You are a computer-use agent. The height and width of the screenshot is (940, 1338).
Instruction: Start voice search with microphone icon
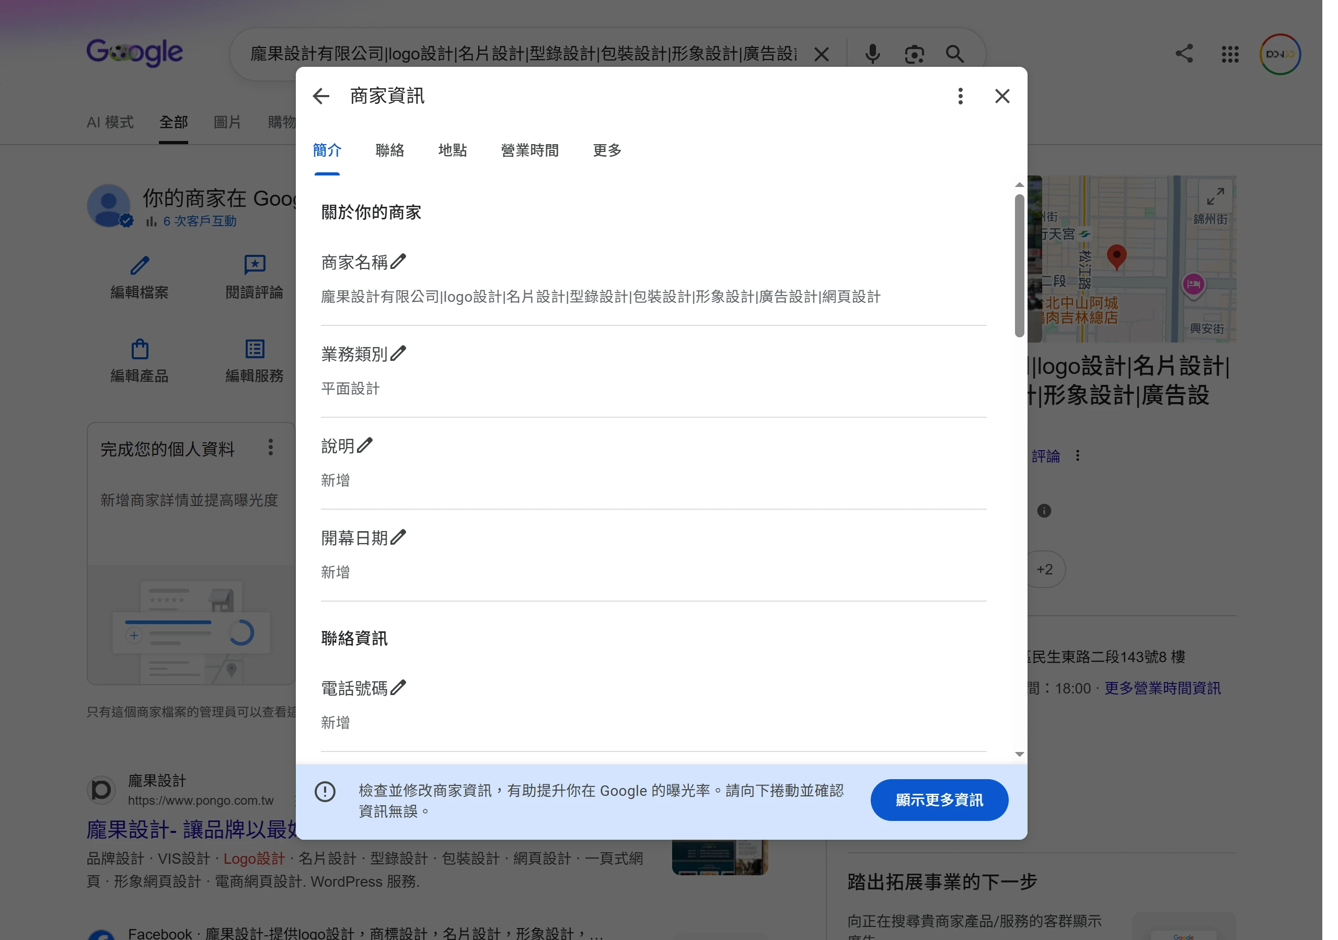pyautogui.click(x=882, y=55)
